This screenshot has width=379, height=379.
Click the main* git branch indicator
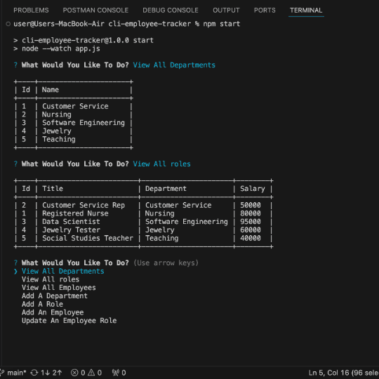[13, 373]
